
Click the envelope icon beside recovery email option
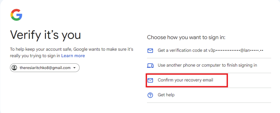[150, 80]
